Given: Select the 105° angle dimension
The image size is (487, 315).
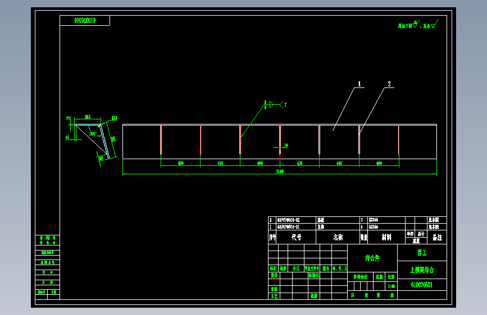Looking at the screenshot, I should [x=93, y=133].
